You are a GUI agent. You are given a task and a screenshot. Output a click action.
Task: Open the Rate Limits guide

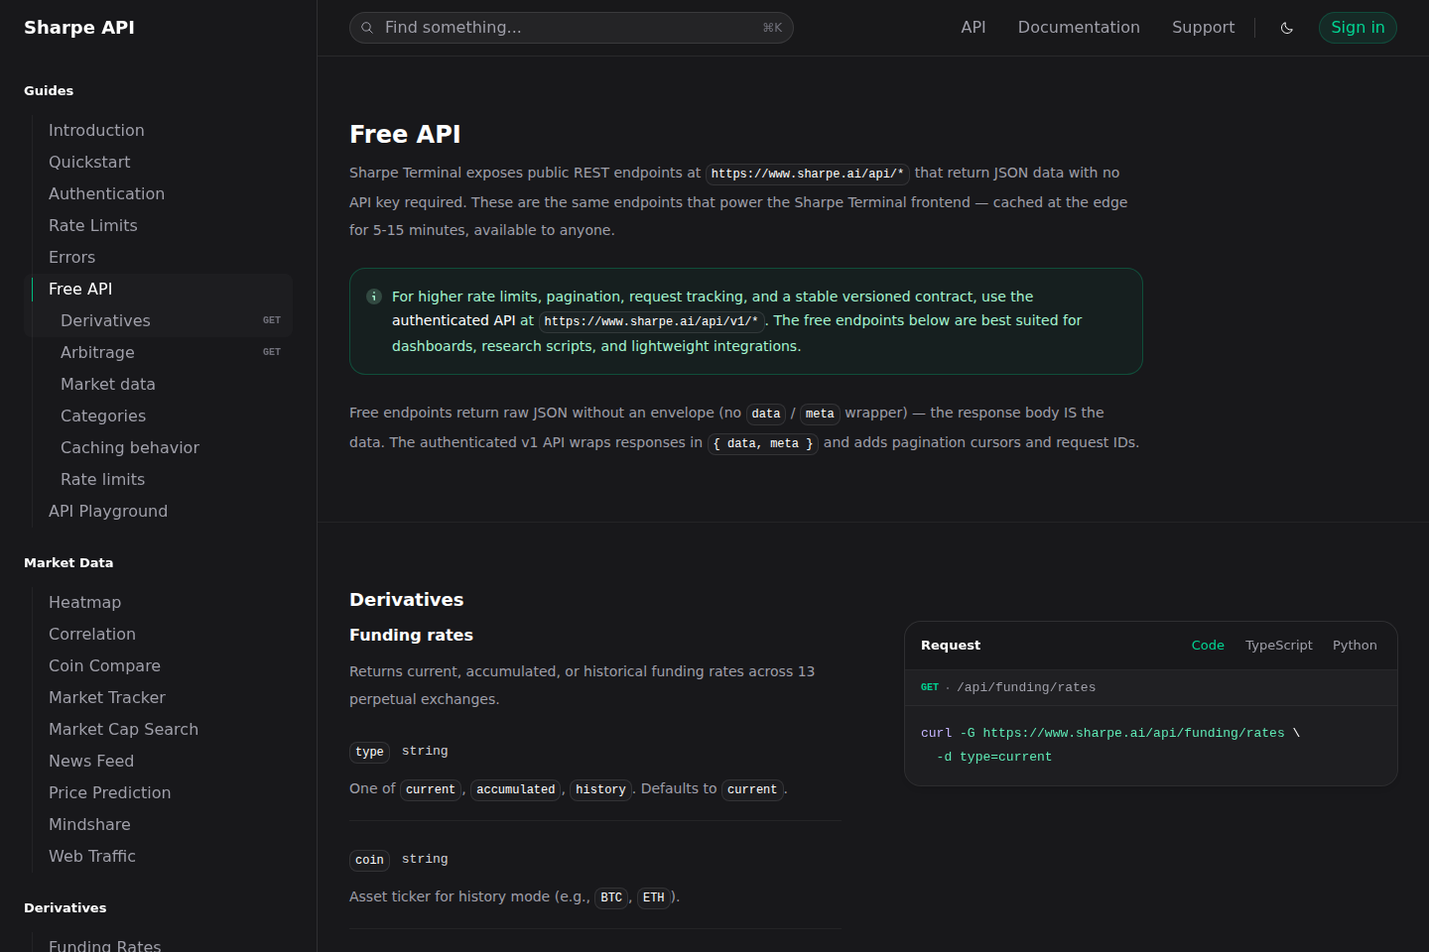click(x=93, y=225)
